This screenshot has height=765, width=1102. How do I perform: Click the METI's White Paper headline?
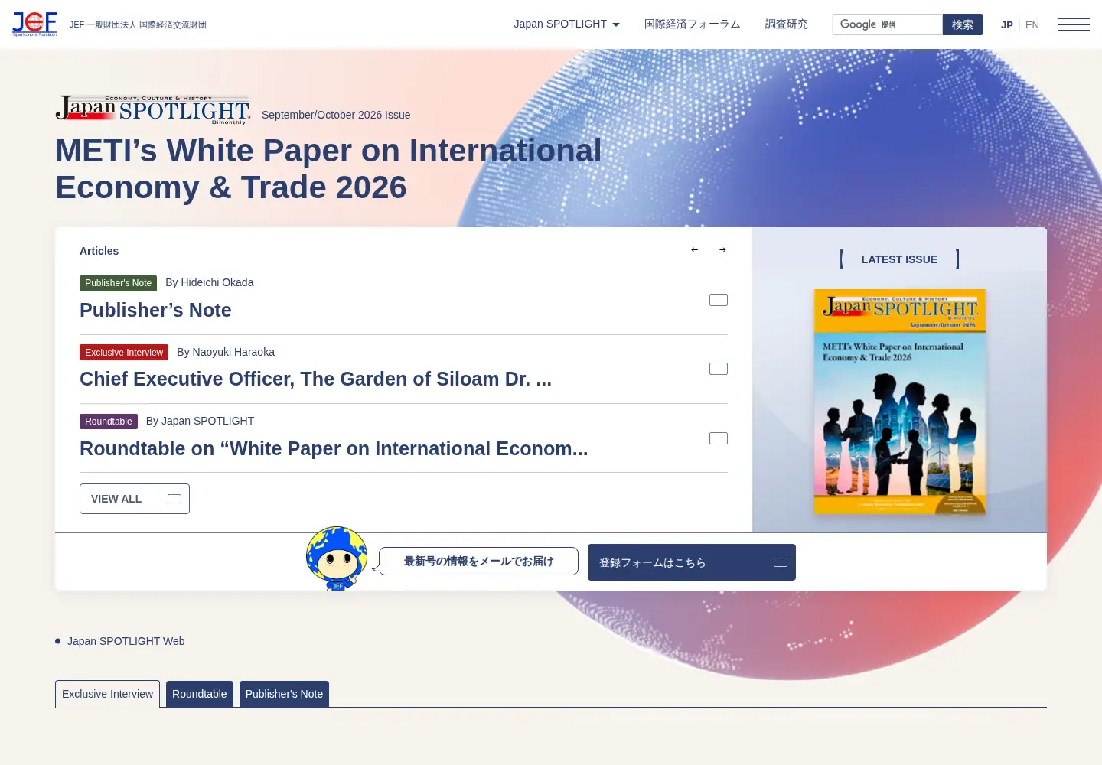(x=328, y=169)
